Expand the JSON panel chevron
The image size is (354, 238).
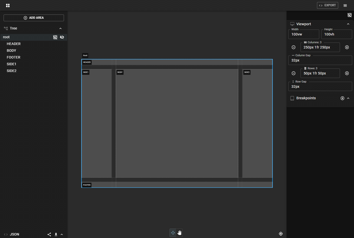click(62, 234)
